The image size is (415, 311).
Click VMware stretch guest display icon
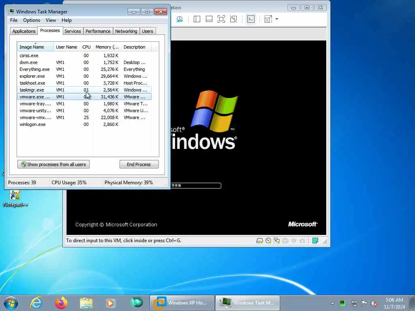(x=268, y=19)
